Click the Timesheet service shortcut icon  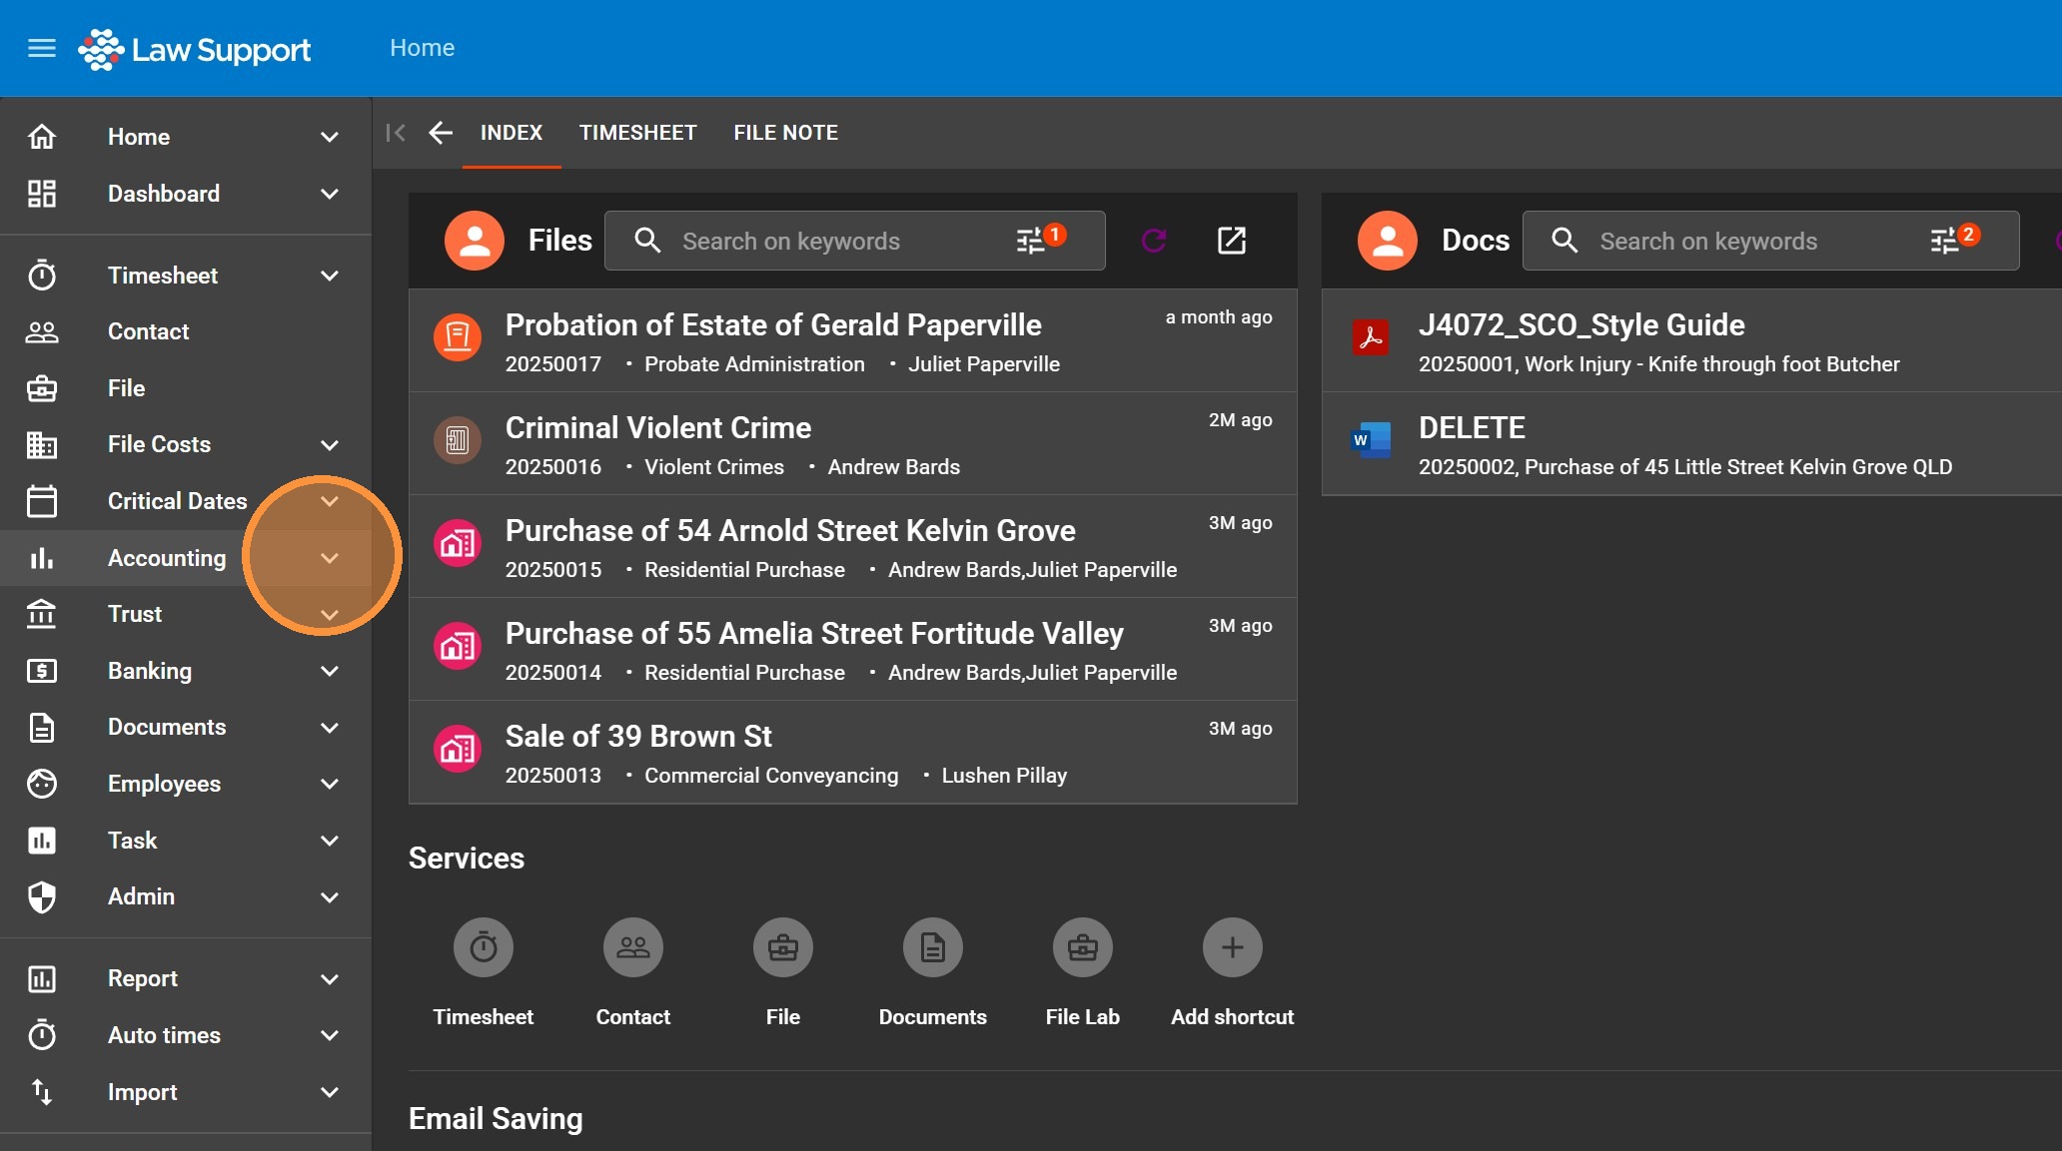tap(484, 947)
